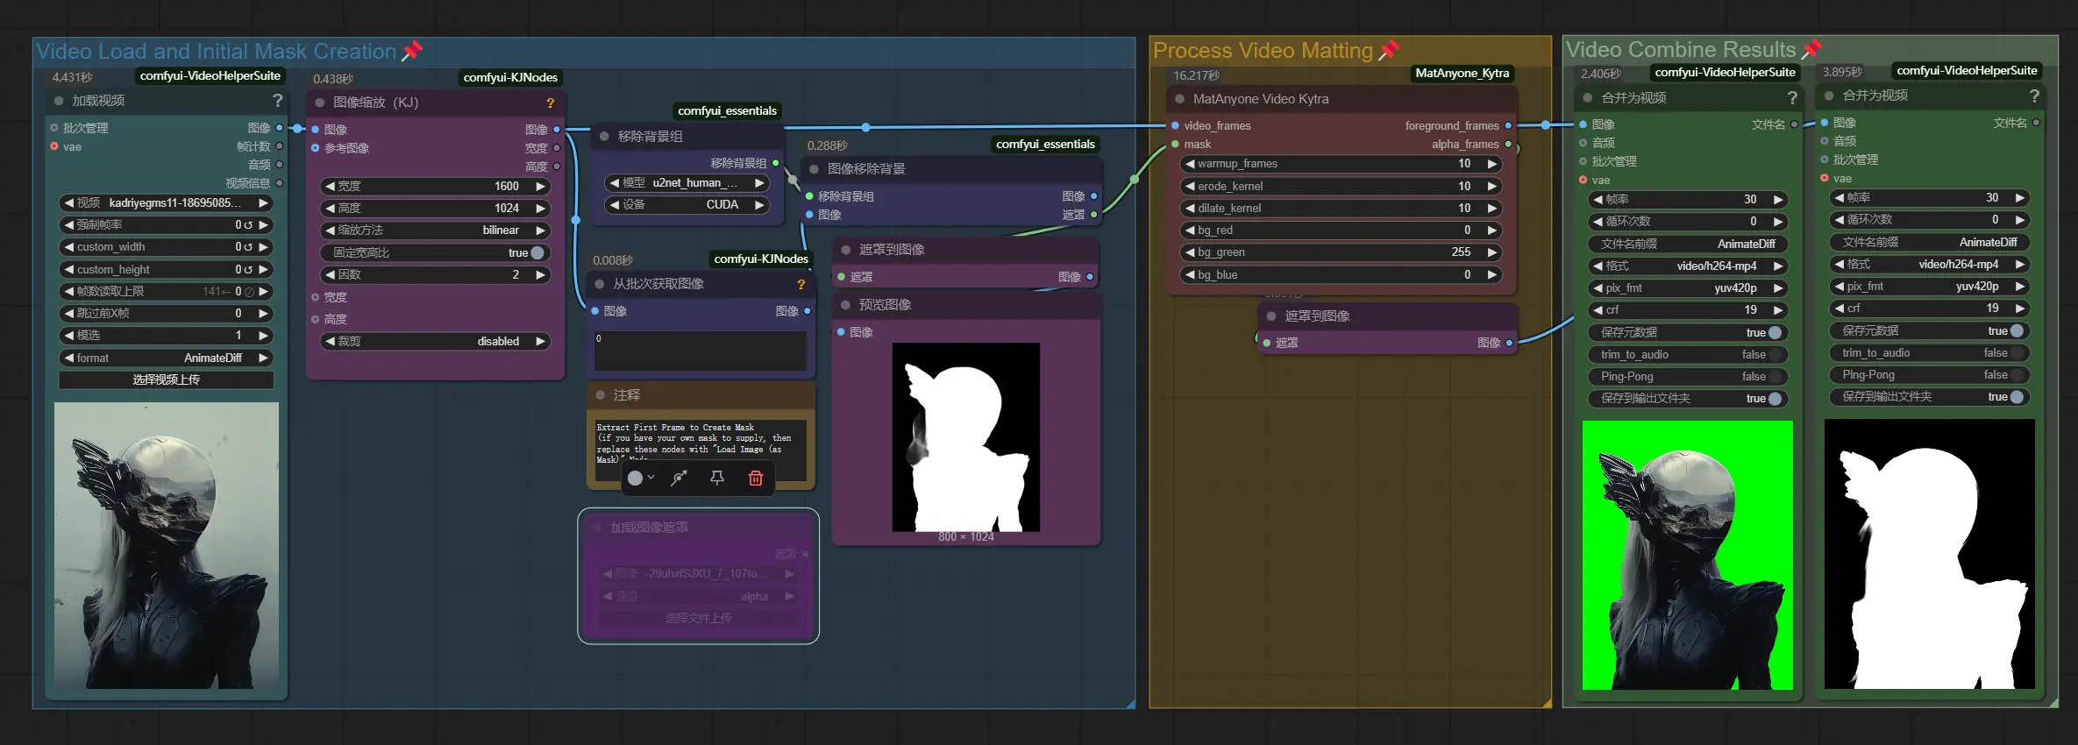
Task: Increase the bg_green value with its right arrow
Action: (x=1491, y=252)
